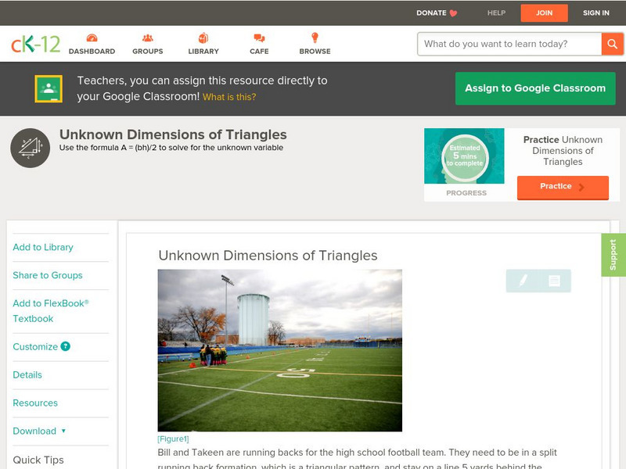Click Assign to Google Classroom button
Image resolution: width=626 pixels, height=469 pixels.
coord(535,88)
